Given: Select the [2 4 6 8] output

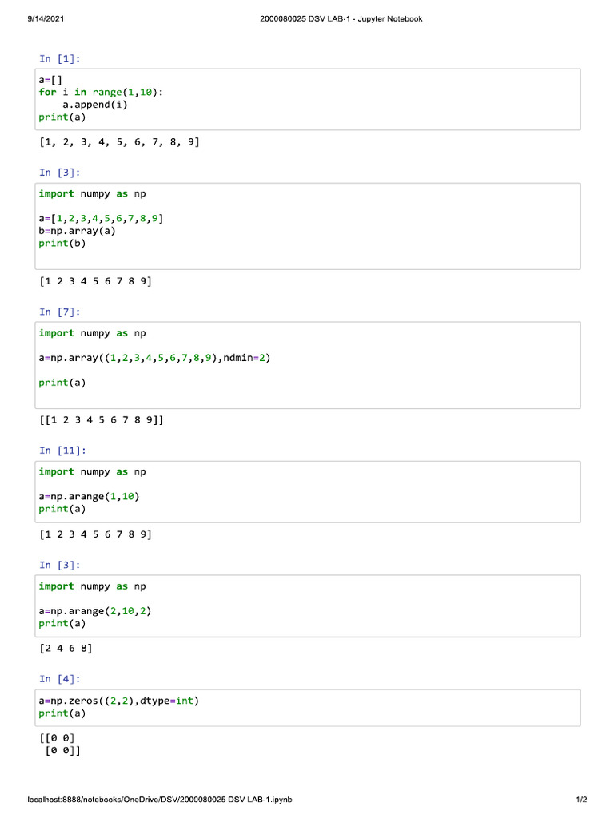Looking at the screenshot, I should tap(66, 649).
